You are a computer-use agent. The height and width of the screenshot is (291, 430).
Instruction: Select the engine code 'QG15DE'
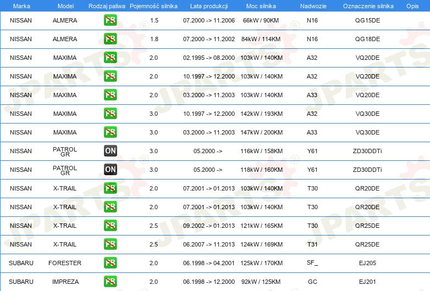[x=367, y=20]
